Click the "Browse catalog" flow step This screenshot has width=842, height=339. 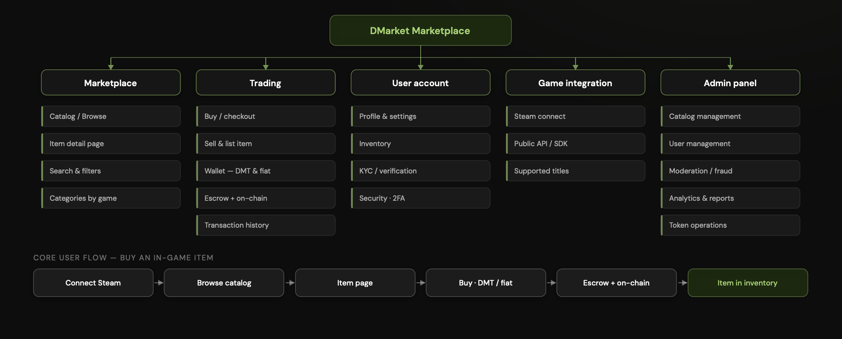(224, 283)
